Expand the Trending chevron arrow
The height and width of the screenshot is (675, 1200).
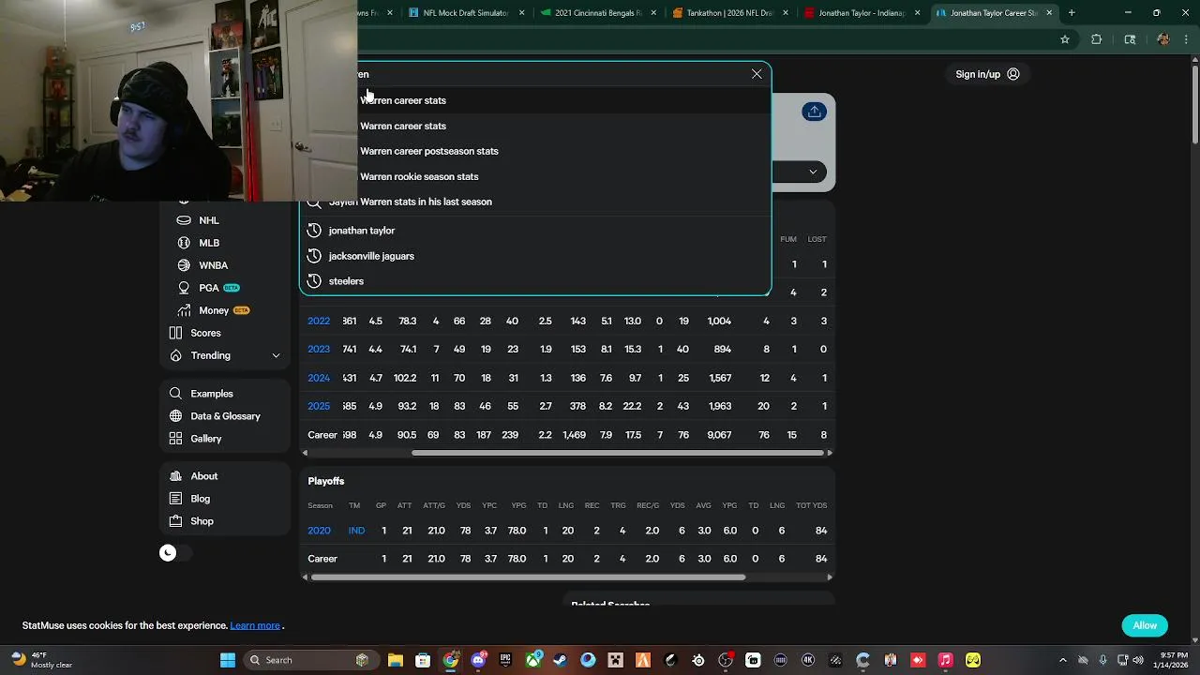pos(276,355)
